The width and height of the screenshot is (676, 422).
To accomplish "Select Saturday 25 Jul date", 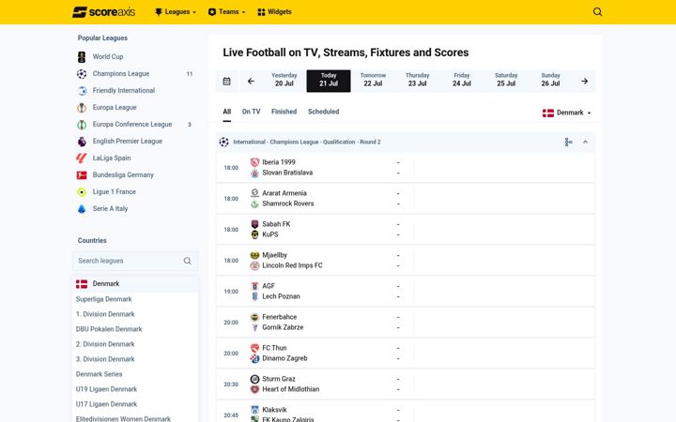I will coord(506,81).
